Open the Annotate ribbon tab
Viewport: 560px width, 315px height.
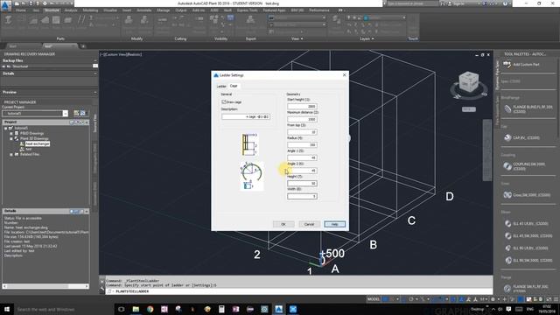point(143,10)
